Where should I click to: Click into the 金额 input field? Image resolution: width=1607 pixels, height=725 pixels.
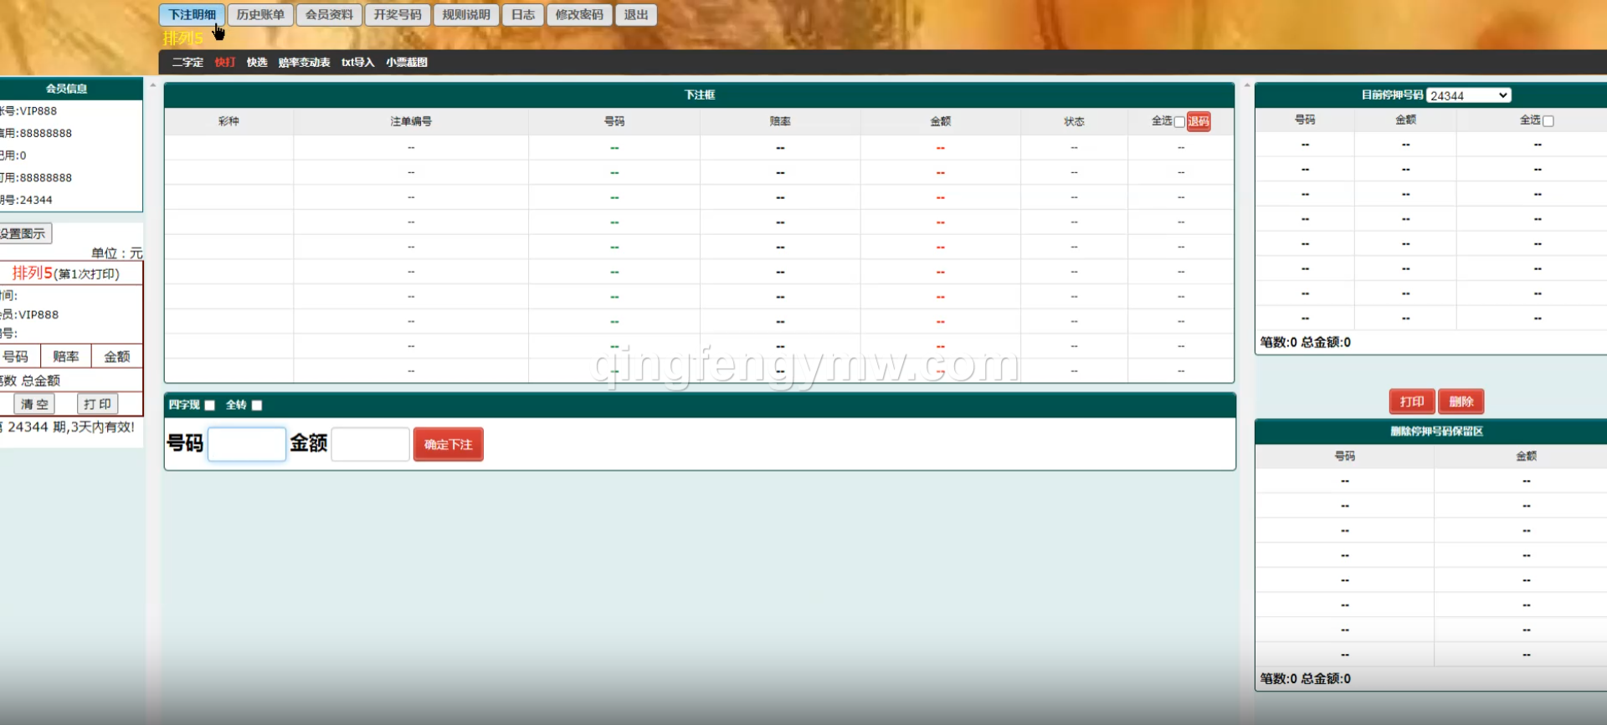click(x=370, y=444)
